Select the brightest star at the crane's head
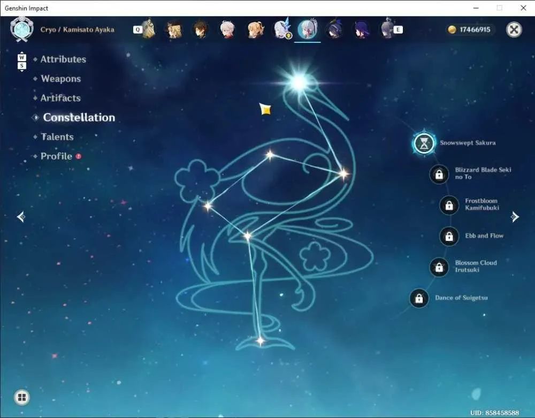Image resolution: width=535 pixels, height=418 pixels. (299, 82)
